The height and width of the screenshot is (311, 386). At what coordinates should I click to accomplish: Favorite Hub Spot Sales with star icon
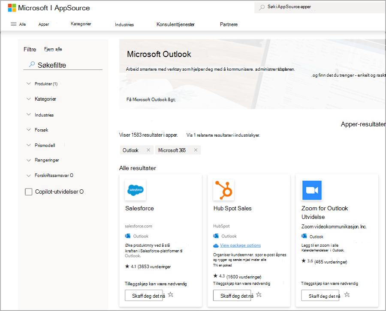click(x=259, y=295)
